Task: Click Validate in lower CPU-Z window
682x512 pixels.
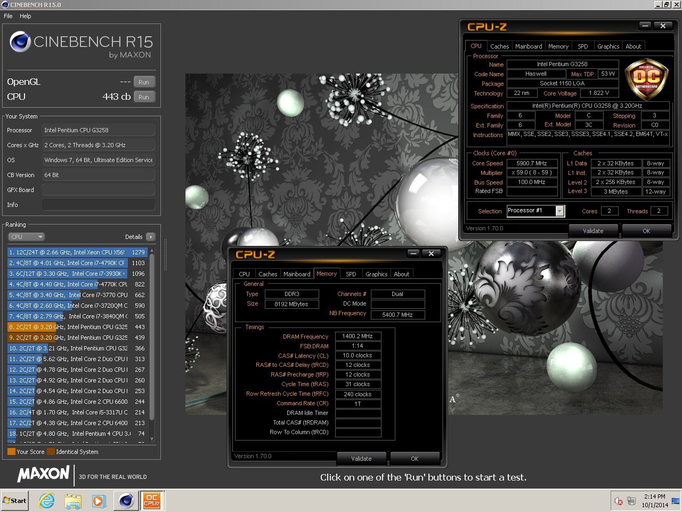Action: [x=361, y=459]
